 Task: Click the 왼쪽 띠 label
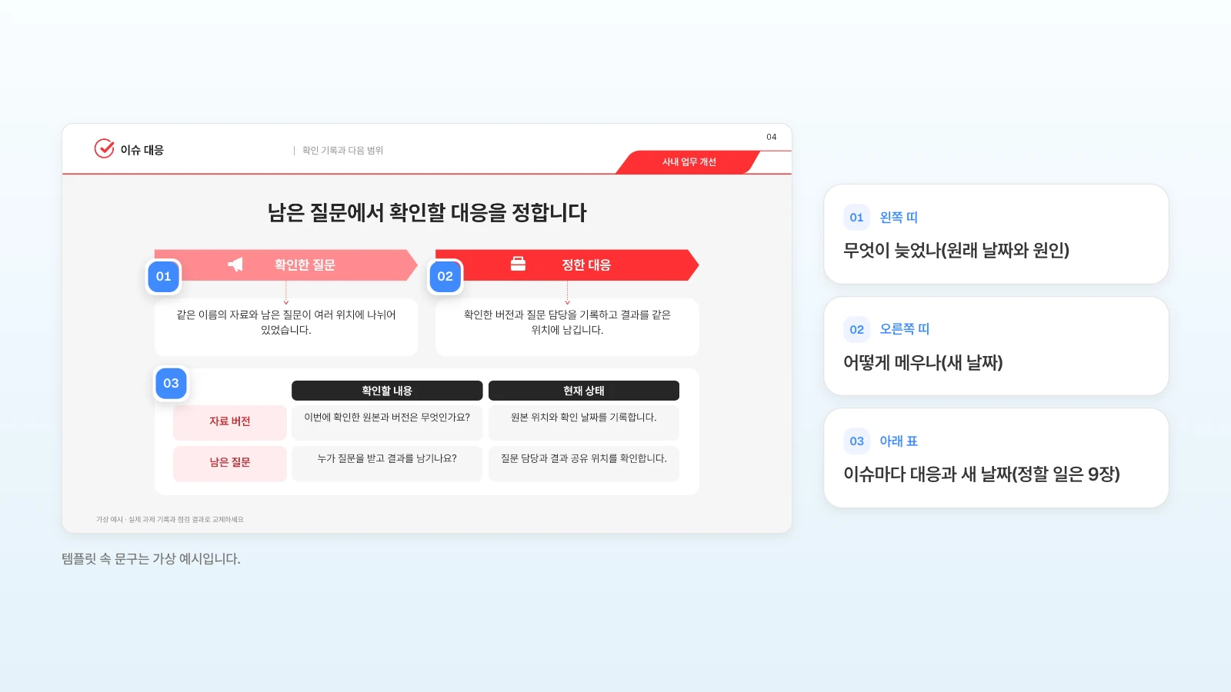point(899,218)
